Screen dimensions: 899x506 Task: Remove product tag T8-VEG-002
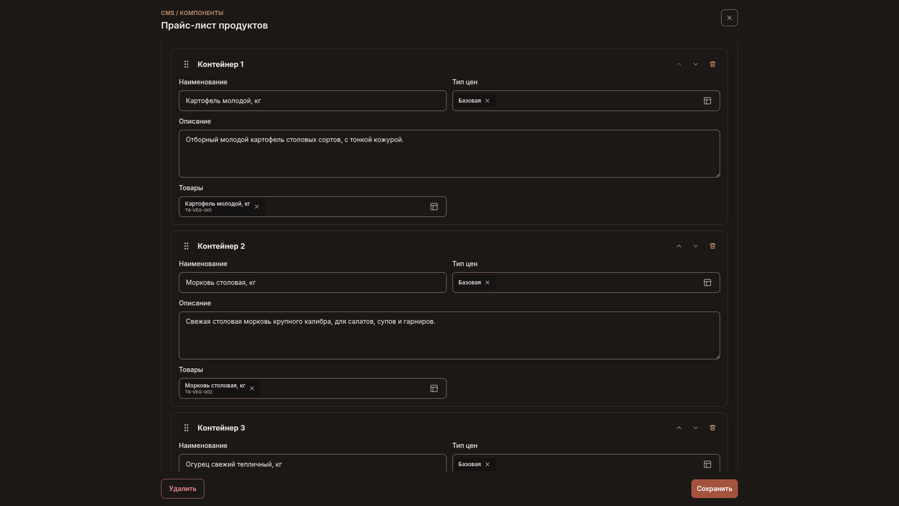click(252, 389)
